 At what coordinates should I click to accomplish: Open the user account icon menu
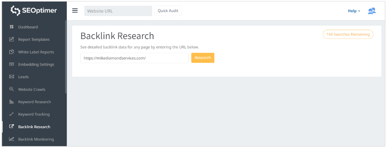pos(372,11)
